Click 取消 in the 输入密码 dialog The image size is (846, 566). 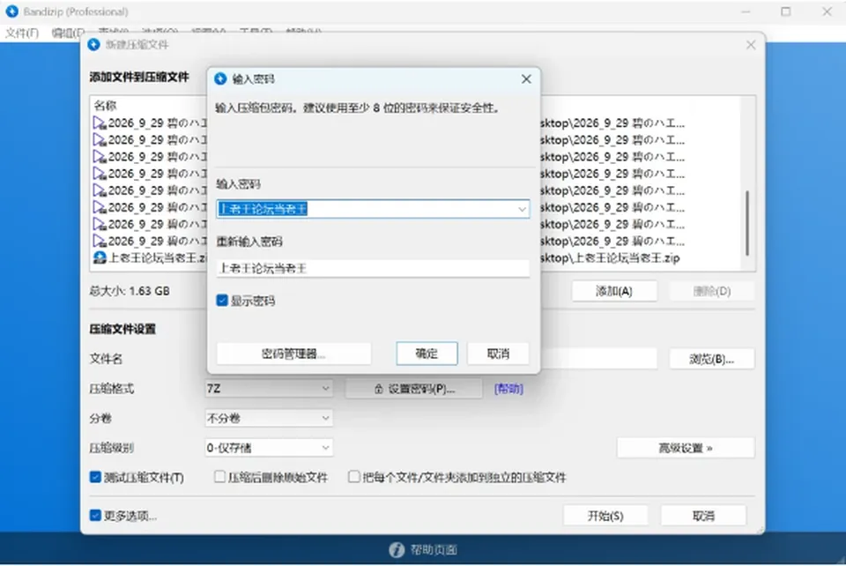(498, 354)
